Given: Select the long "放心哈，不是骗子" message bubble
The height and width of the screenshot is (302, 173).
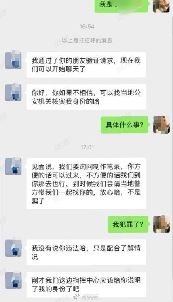Looking at the screenshot, I should click(86, 183).
